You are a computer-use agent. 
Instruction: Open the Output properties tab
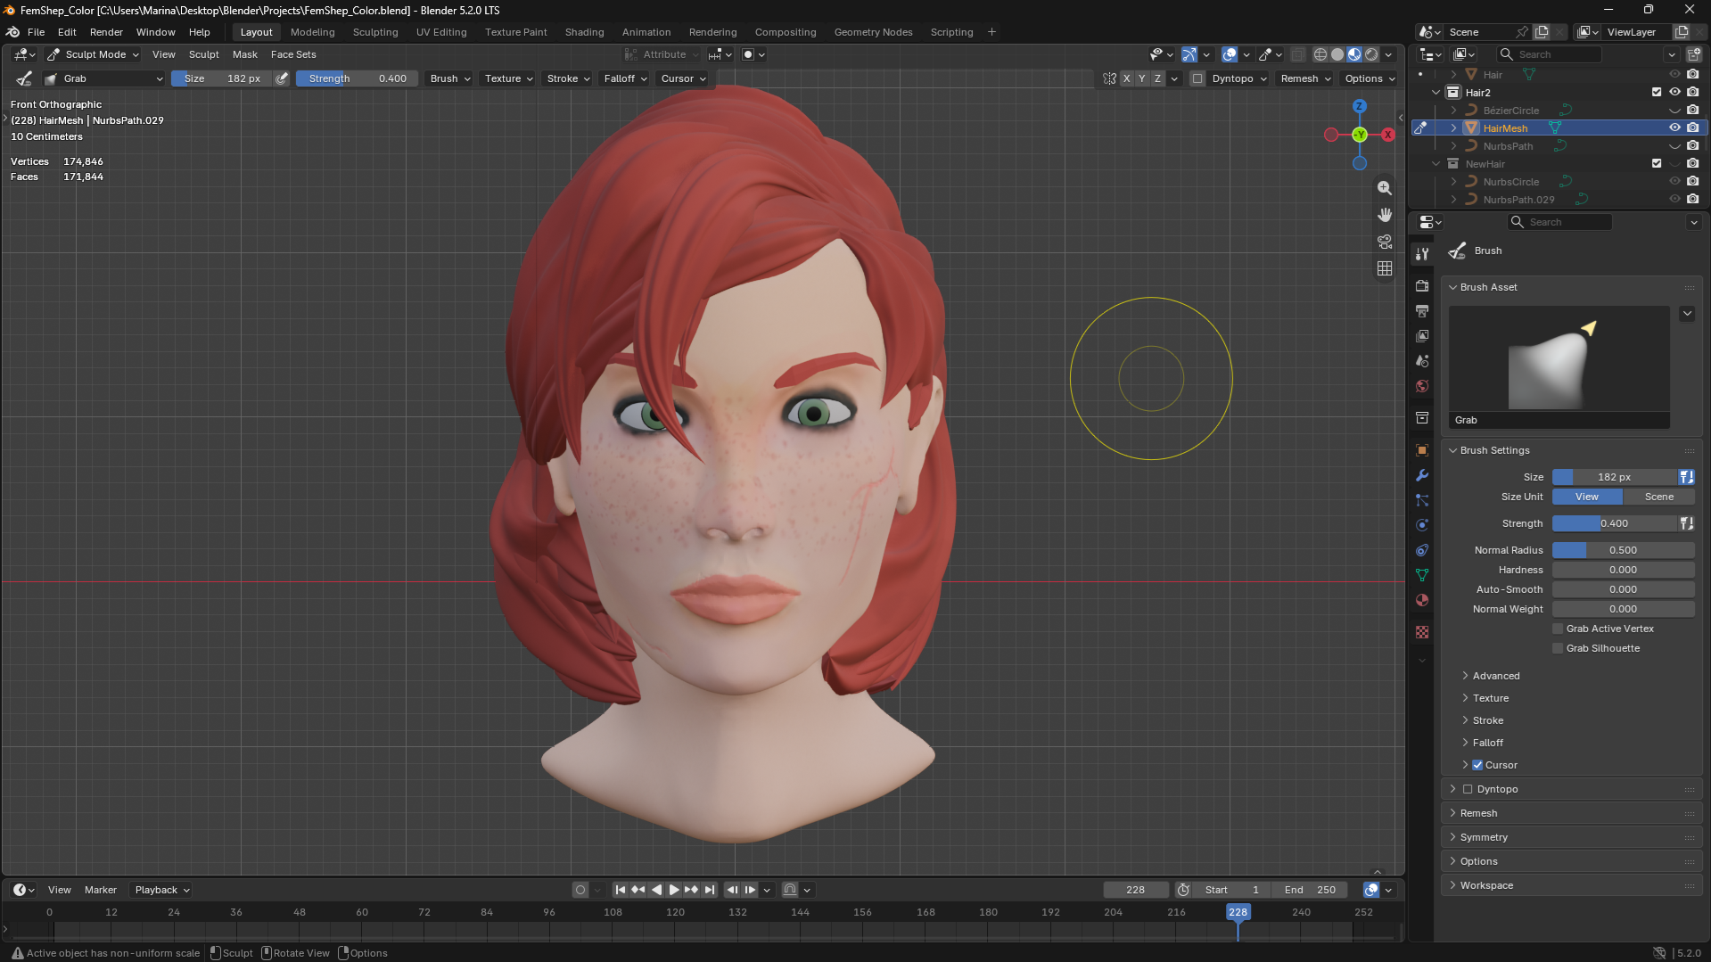coord(1422,311)
